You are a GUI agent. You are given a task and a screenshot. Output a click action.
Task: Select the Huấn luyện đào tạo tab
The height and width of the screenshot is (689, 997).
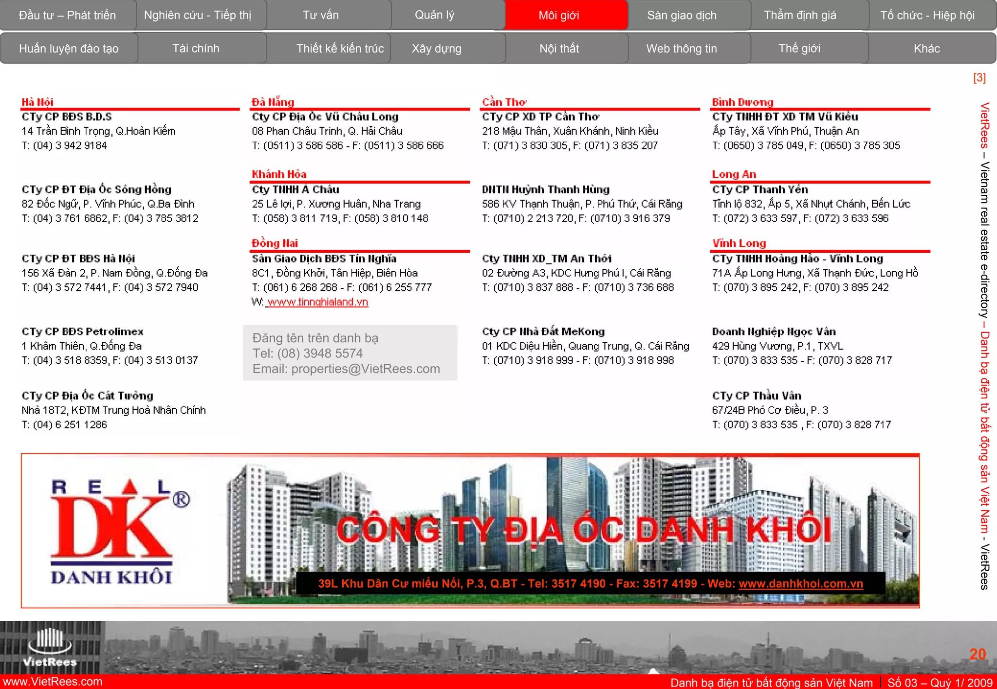pos(69,48)
